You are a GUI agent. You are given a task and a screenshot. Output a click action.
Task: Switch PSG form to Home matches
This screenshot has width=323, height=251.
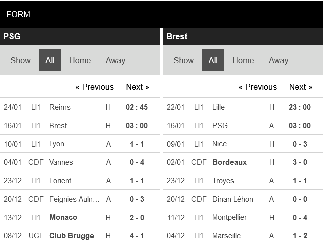(x=80, y=60)
